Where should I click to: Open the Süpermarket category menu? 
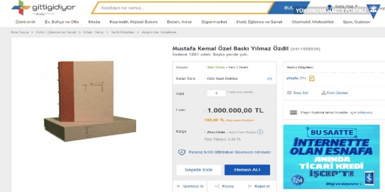213,22
